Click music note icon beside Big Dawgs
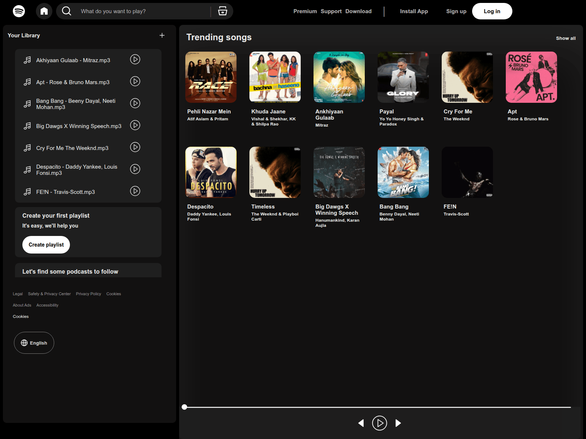 [x=27, y=126]
